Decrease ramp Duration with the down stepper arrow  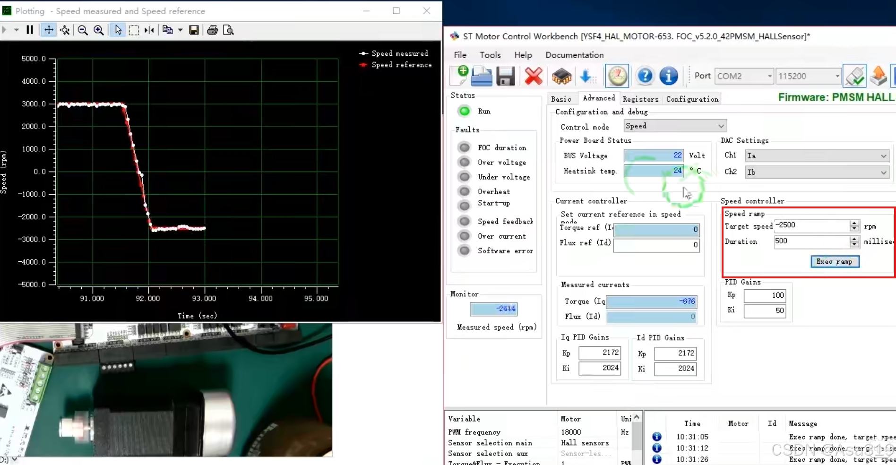click(x=854, y=245)
